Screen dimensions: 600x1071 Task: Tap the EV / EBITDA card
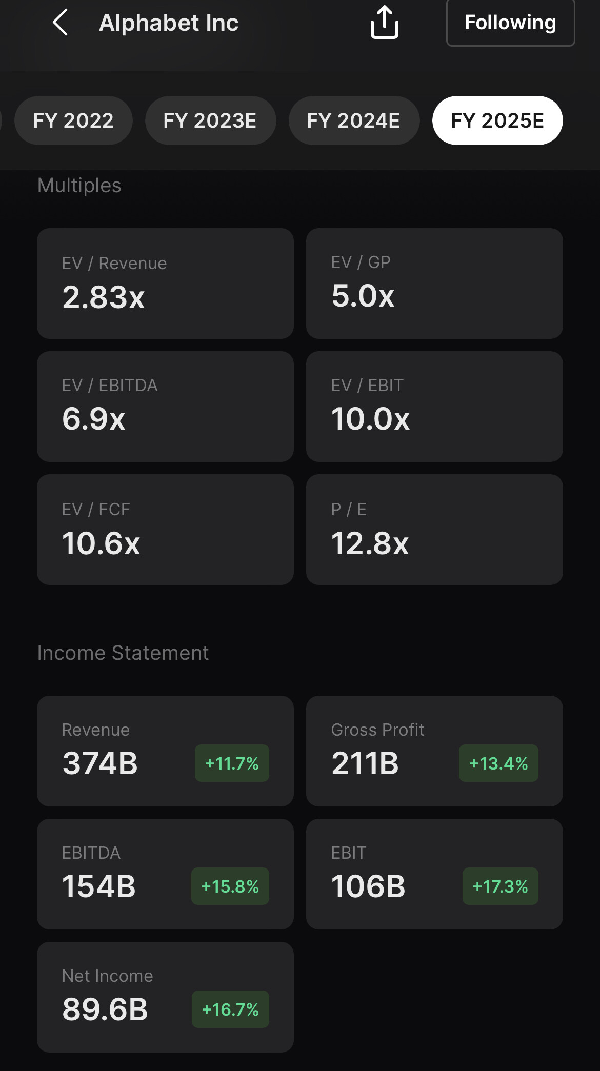click(x=165, y=407)
